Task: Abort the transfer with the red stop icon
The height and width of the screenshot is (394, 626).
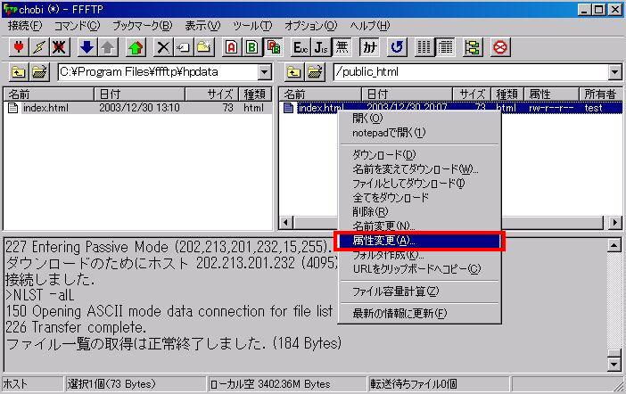Action: pos(500,47)
